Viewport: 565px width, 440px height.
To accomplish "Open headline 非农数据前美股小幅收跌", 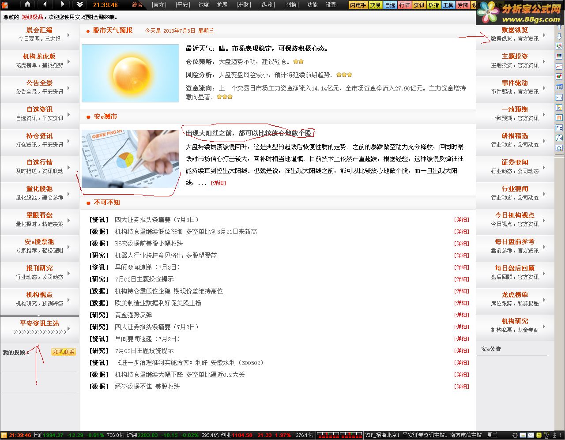I will pos(149,244).
